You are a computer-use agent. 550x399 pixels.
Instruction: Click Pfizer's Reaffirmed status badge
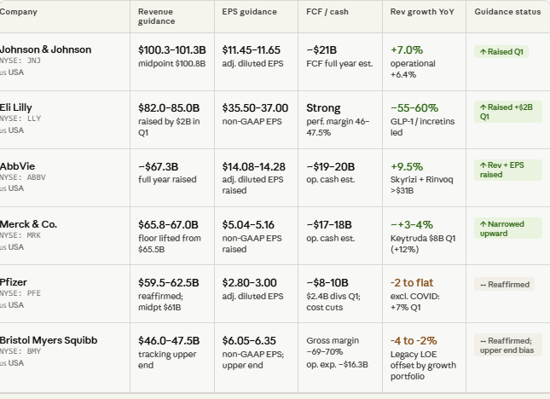tap(505, 285)
